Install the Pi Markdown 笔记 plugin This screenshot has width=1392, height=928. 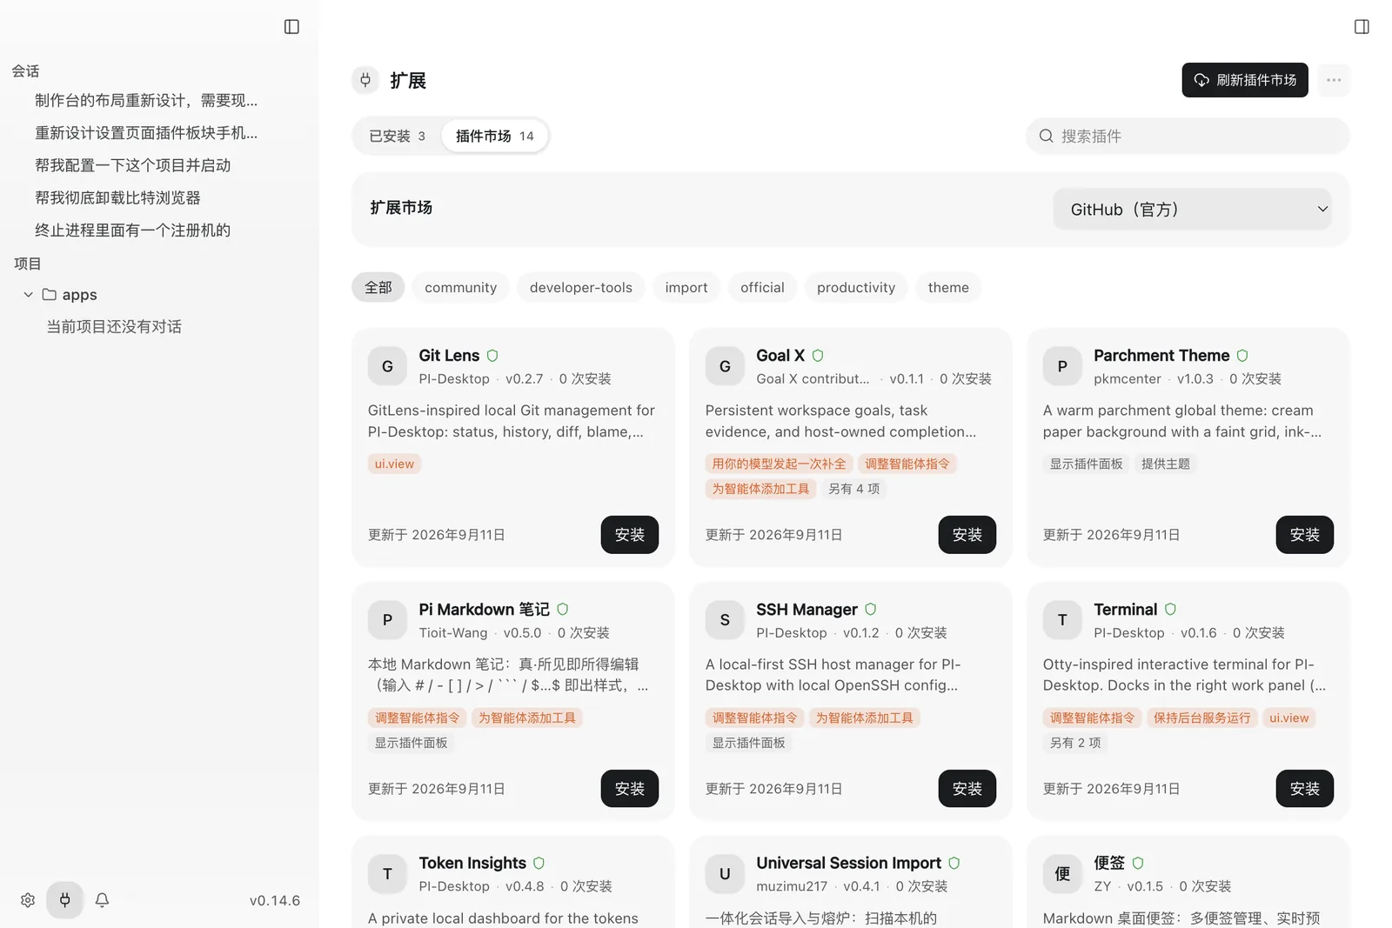[x=630, y=789]
